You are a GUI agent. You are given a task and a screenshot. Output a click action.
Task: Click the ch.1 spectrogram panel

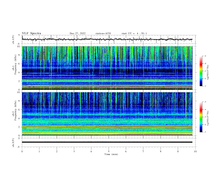point(107,68)
